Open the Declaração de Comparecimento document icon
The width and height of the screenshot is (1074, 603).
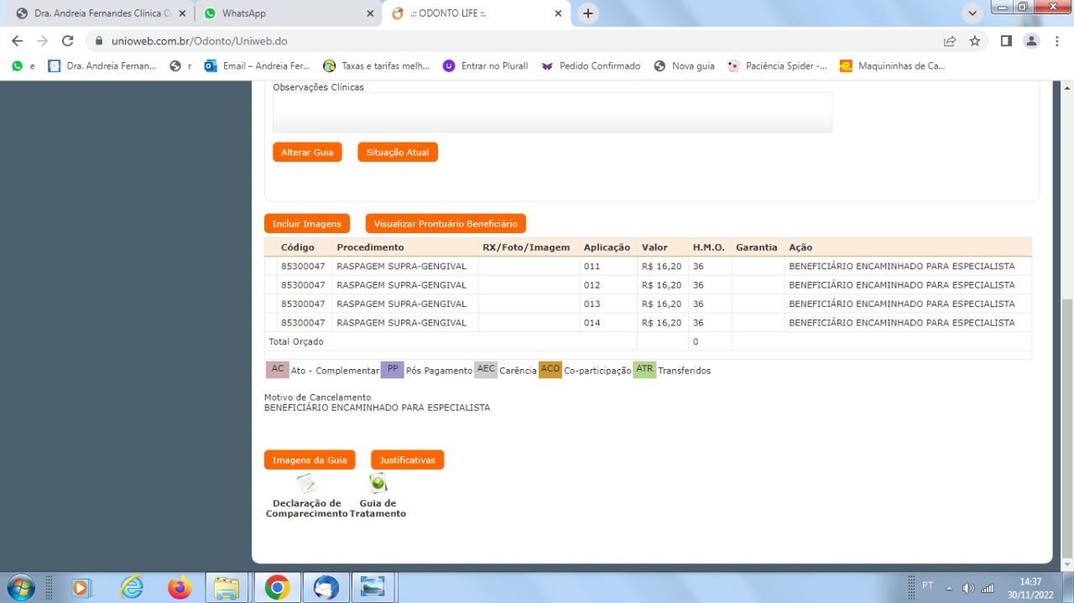pos(306,484)
